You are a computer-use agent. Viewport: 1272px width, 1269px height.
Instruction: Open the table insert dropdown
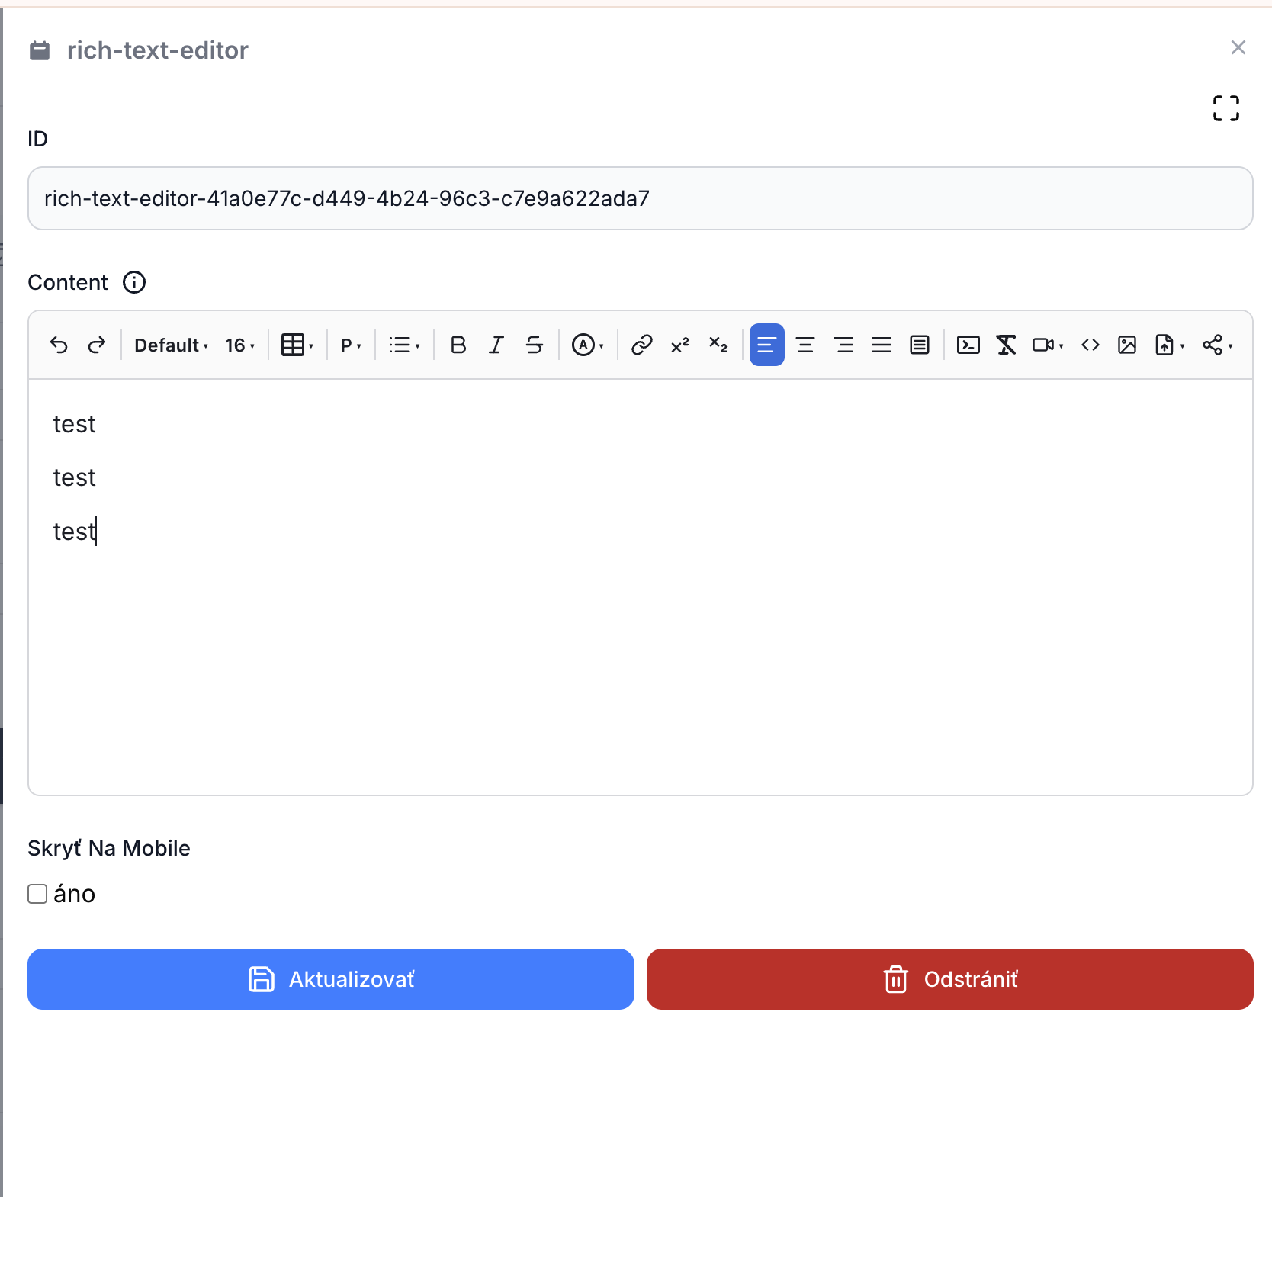pyautogui.click(x=297, y=345)
